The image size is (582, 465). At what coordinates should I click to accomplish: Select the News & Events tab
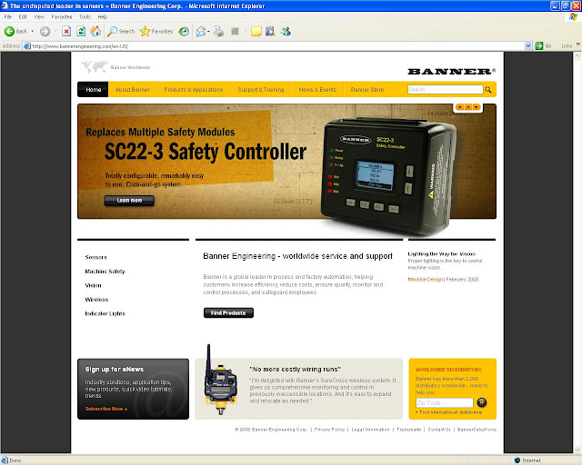coord(317,89)
